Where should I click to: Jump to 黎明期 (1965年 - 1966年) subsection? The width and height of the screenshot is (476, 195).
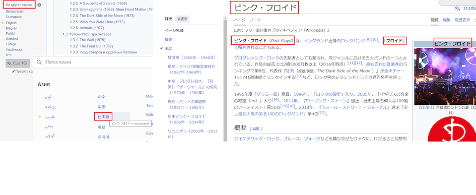click(x=191, y=57)
